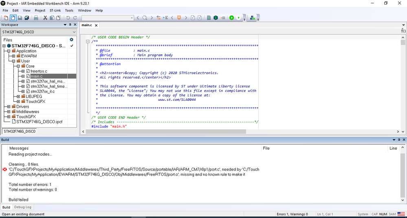
Task: Click the Find magnifier icon
Action: (x=145, y=18)
